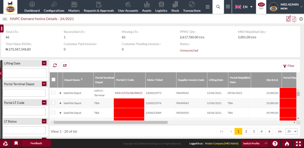Open the apps grid icon
Image resolution: width=304 pixels, height=148 pixels.
click(228, 7)
